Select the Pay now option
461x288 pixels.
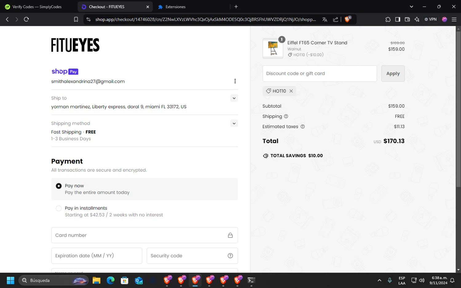[59, 186]
